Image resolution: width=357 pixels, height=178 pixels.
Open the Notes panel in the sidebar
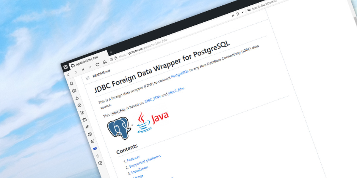(x=82, y=112)
